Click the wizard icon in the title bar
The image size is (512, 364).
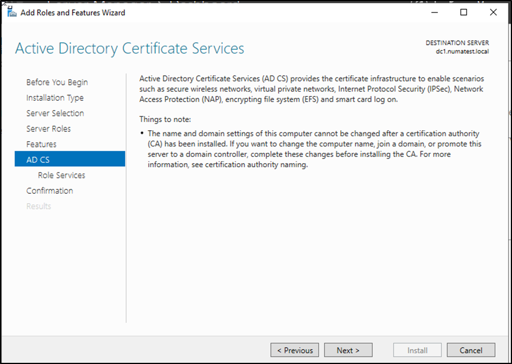tap(12, 12)
